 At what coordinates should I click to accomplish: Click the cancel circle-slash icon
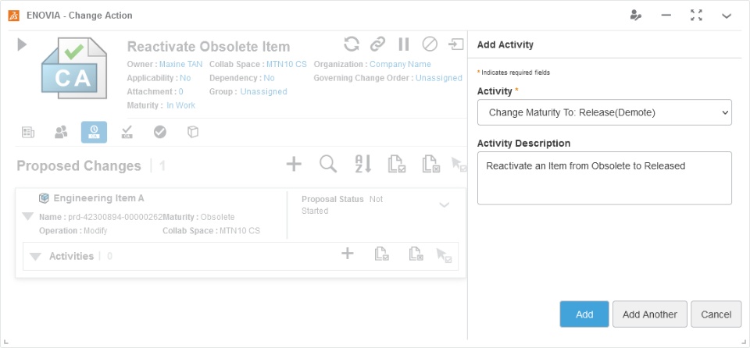(x=430, y=44)
